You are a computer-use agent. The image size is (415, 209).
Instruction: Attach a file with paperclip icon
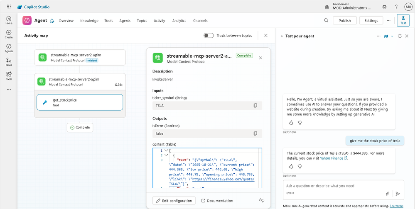click(388, 194)
